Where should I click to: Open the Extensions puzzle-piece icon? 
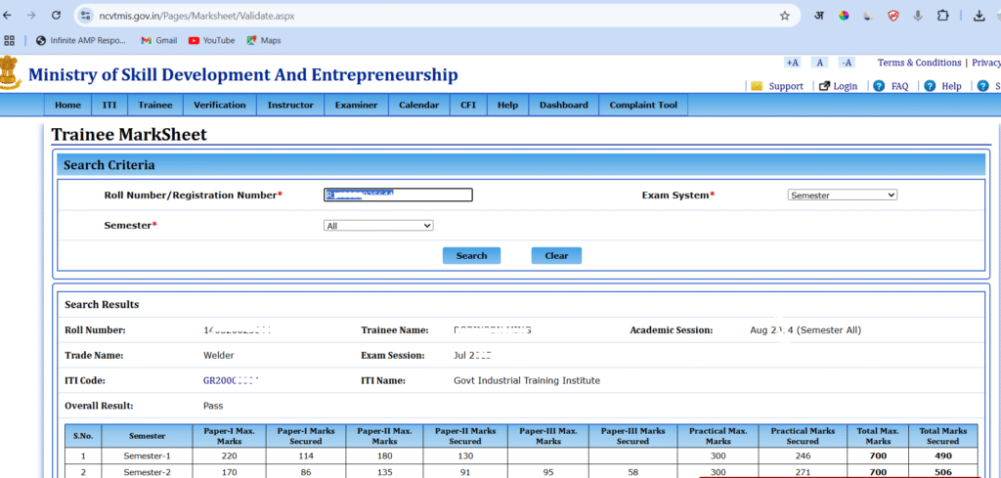tap(943, 16)
